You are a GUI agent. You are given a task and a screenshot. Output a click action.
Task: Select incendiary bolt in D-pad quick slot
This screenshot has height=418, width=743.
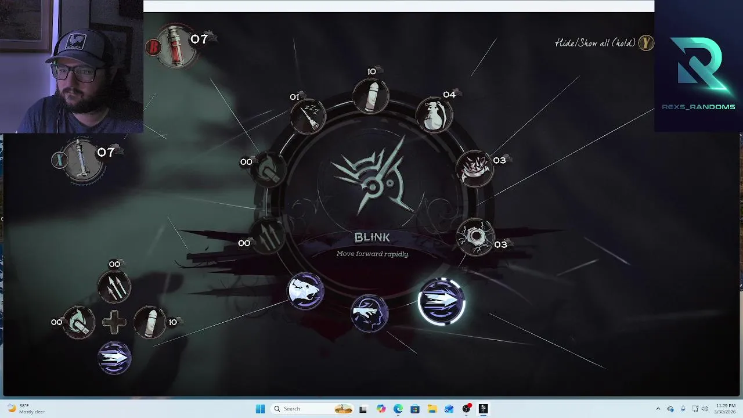(x=79, y=322)
